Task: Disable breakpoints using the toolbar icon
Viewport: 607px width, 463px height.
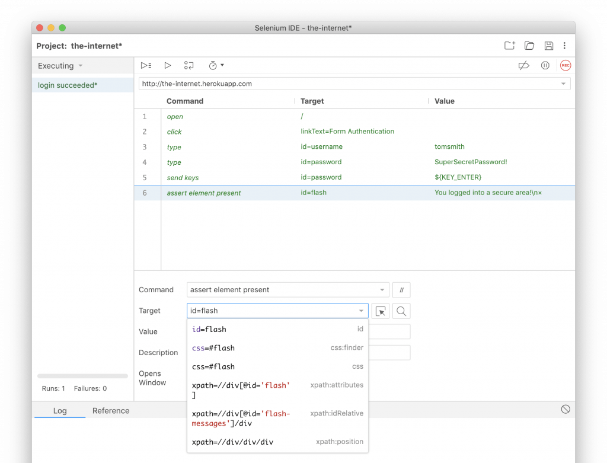Action: [x=523, y=65]
